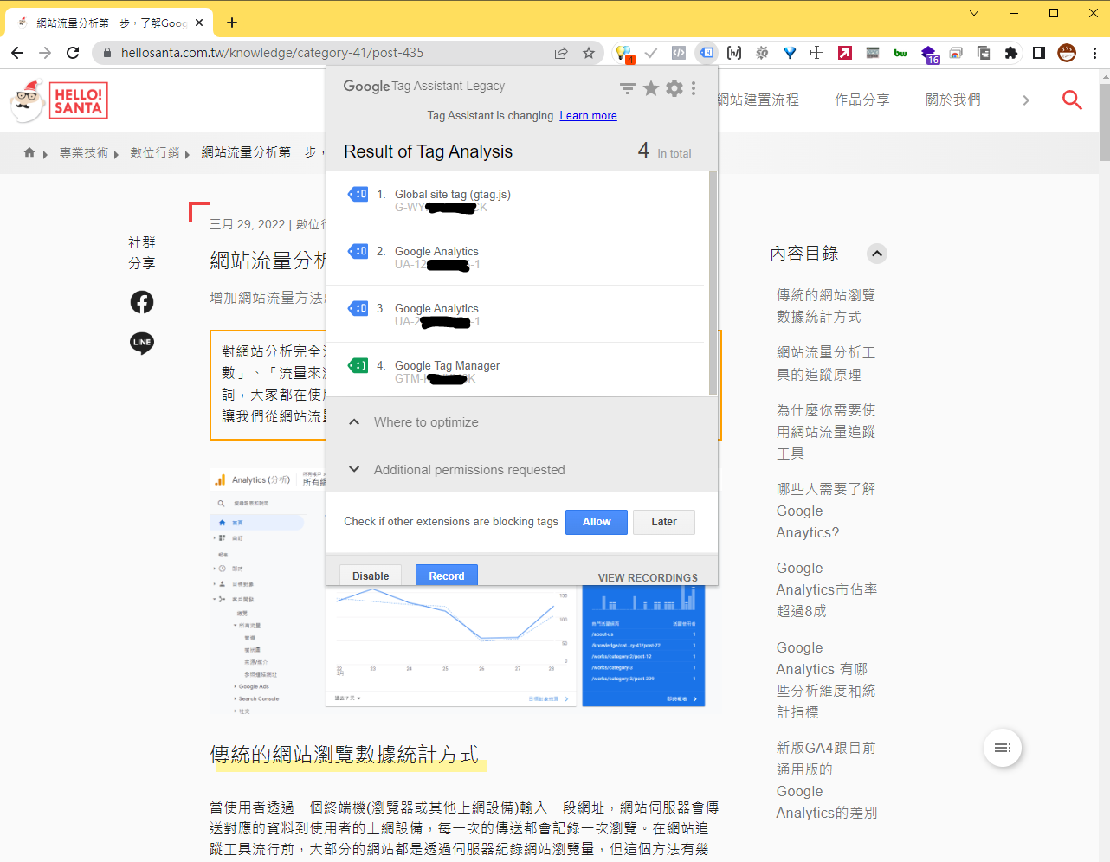The height and width of the screenshot is (862, 1110).
Task: Open the 網站建置流程 navigation item
Action: click(758, 100)
